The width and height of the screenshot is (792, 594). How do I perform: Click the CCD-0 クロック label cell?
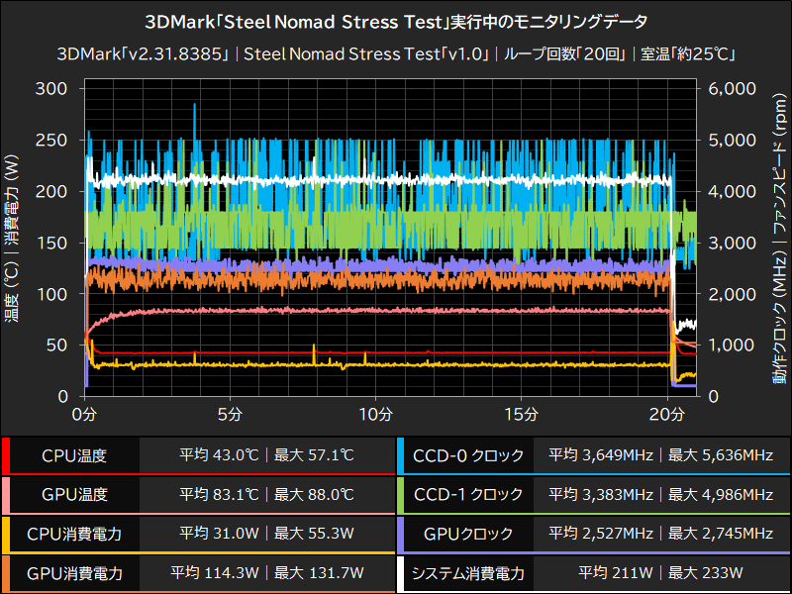pos(470,455)
